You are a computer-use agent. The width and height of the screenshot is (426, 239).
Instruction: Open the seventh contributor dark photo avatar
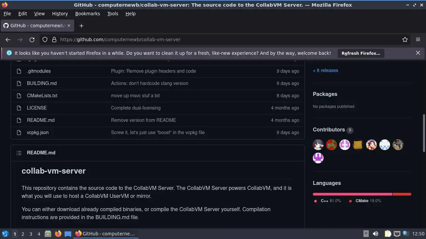398,145
